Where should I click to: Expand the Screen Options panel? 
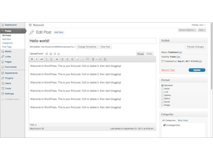pyautogui.click(x=187, y=30)
